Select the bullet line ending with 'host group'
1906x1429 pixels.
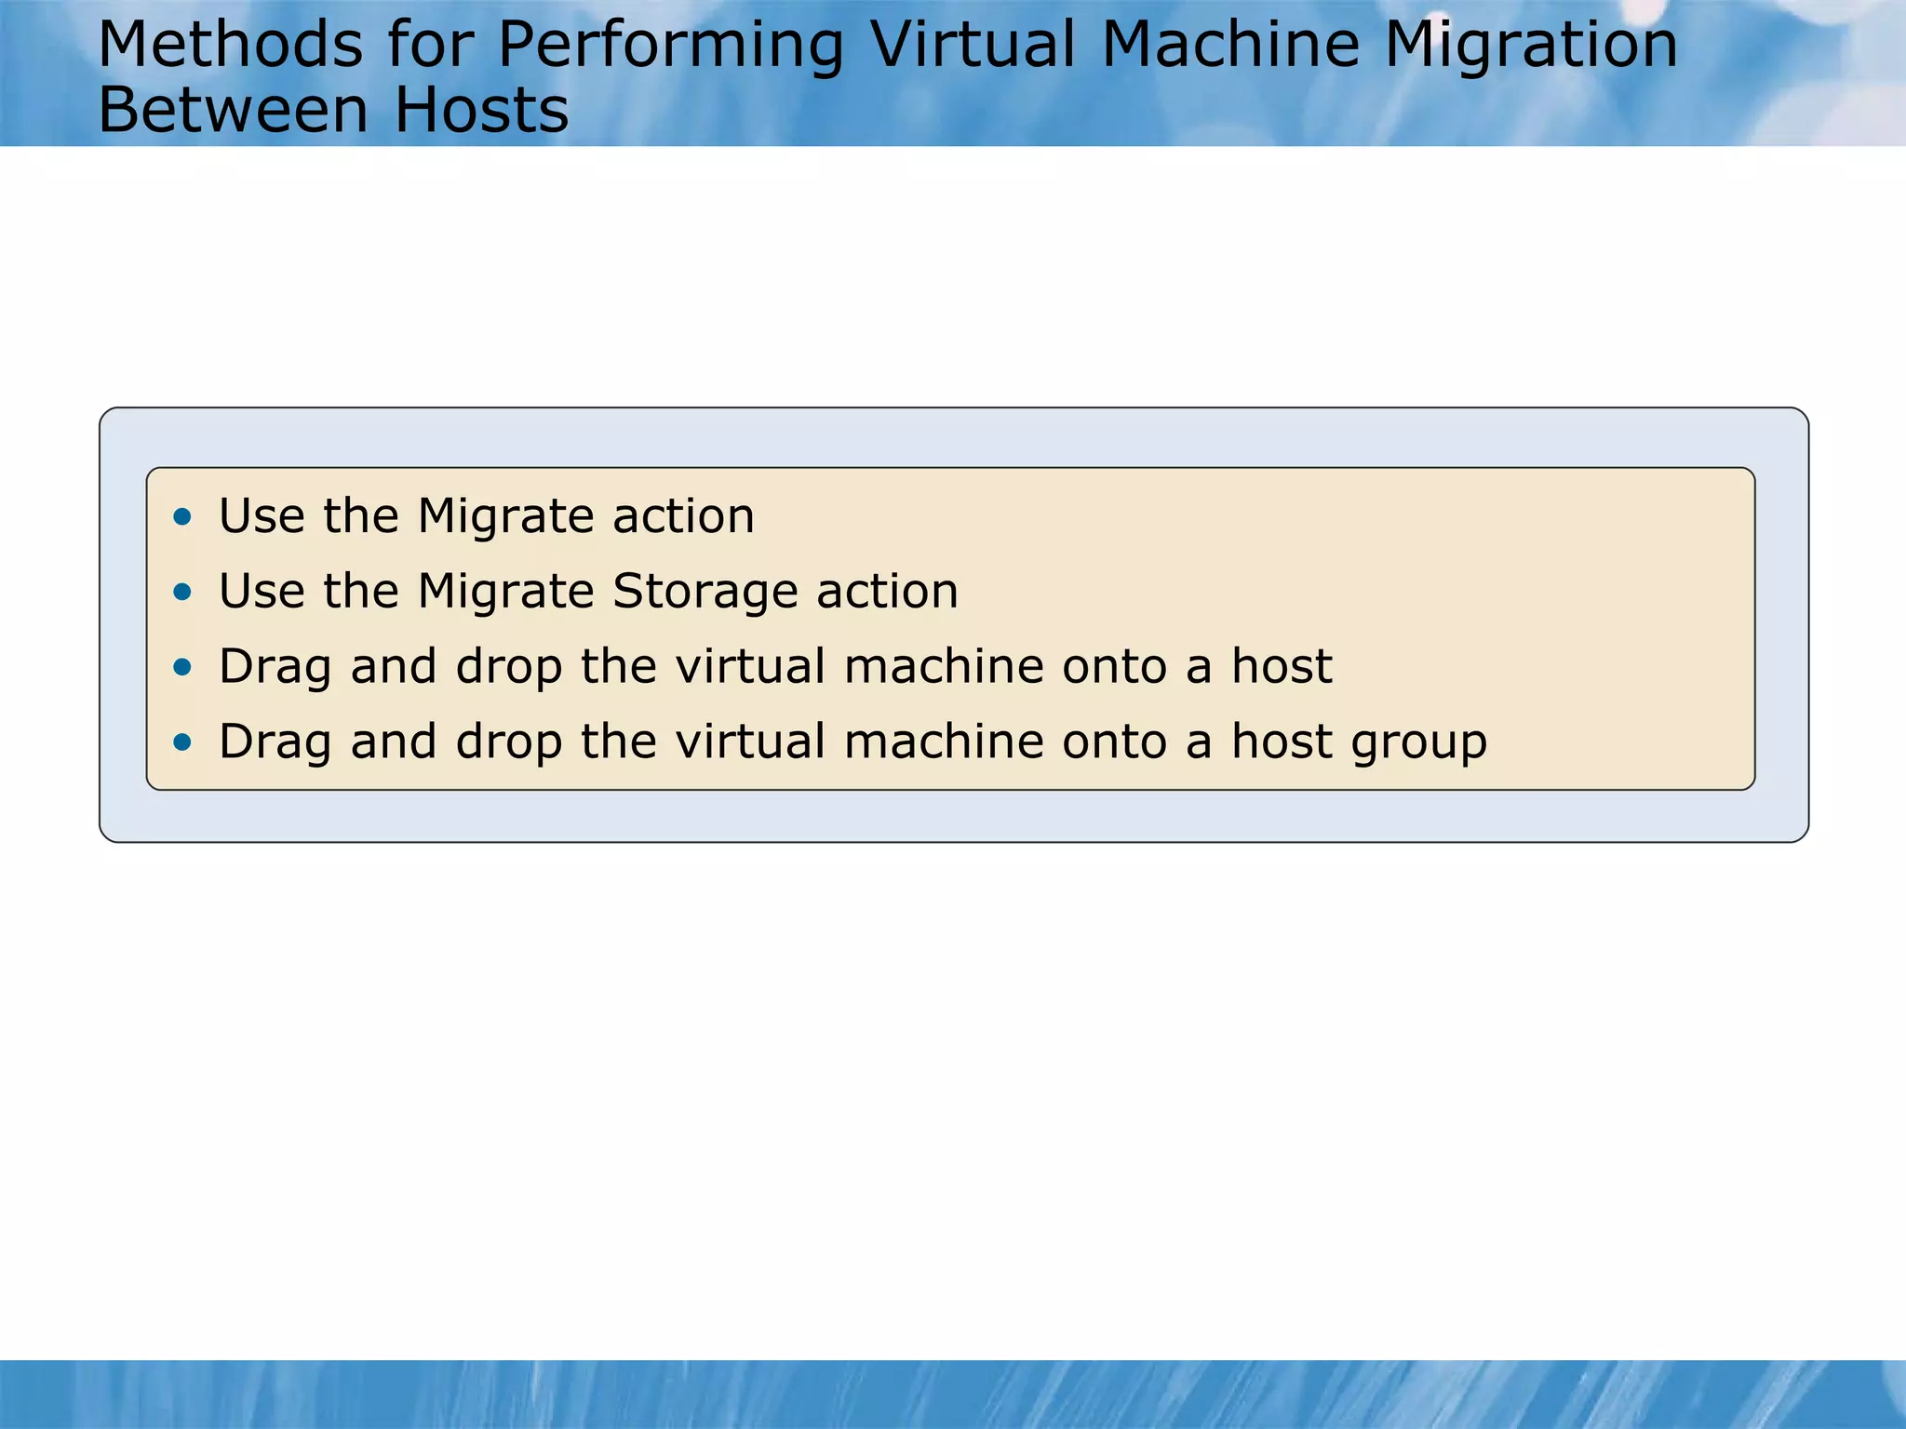[x=852, y=742]
